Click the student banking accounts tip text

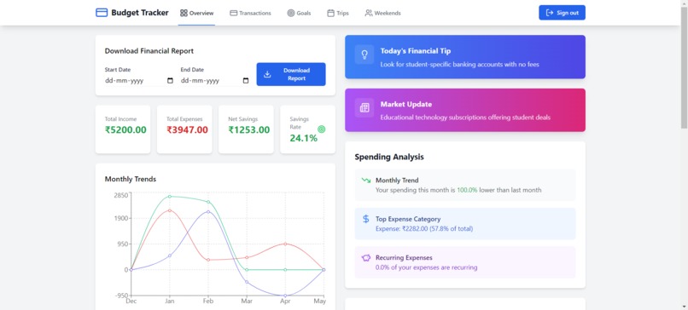point(459,65)
